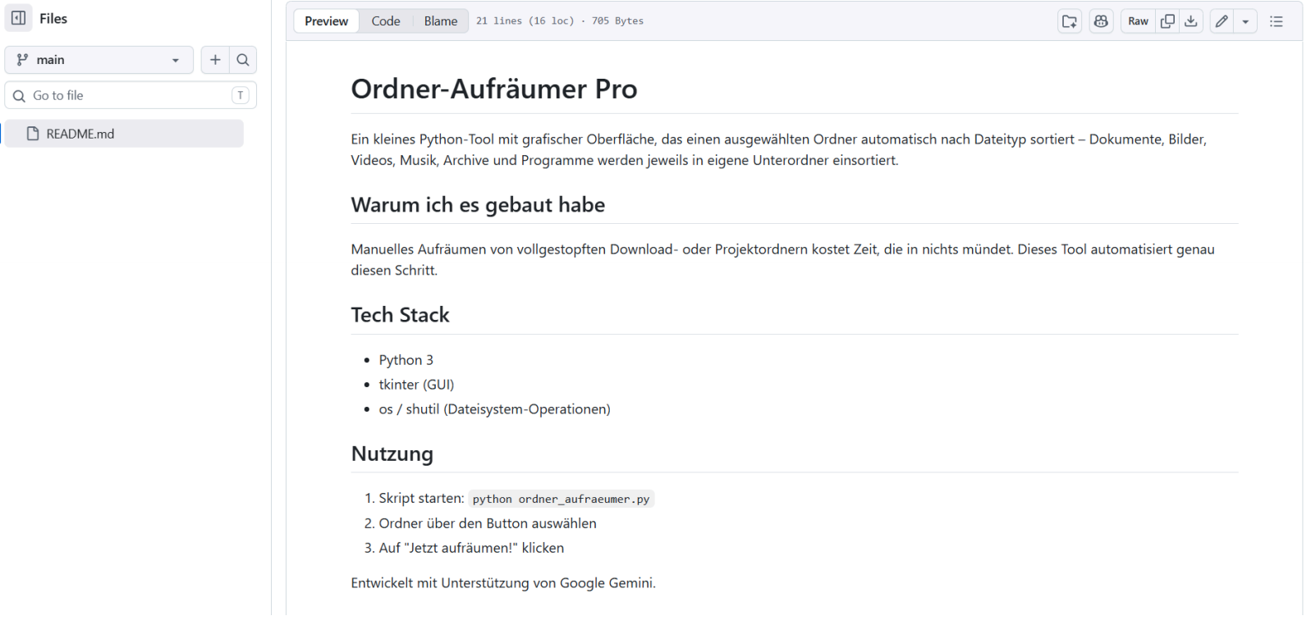Select README.md in the file tree
The width and height of the screenshot is (1311, 625).
pyautogui.click(x=124, y=134)
